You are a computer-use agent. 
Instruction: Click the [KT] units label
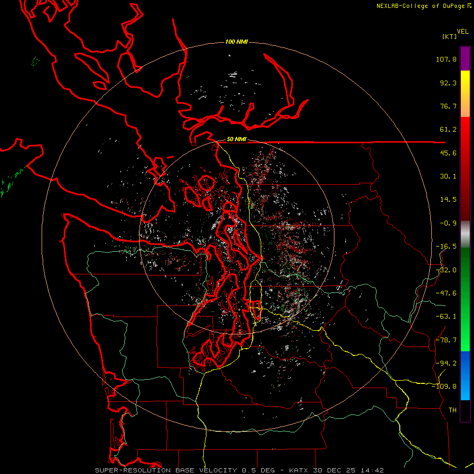tap(449, 36)
